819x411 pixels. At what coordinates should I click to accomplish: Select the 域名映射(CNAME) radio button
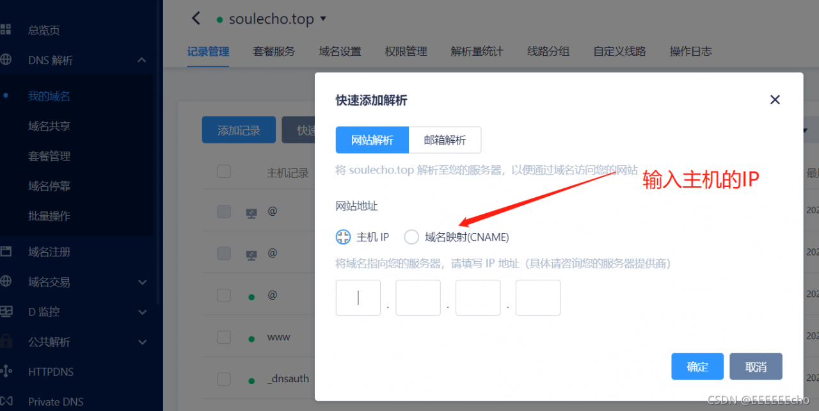coord(411,237)
